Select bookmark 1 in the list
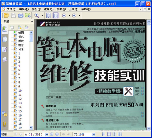The height and width of the screenshot is (138, 152). pos(19,53)
